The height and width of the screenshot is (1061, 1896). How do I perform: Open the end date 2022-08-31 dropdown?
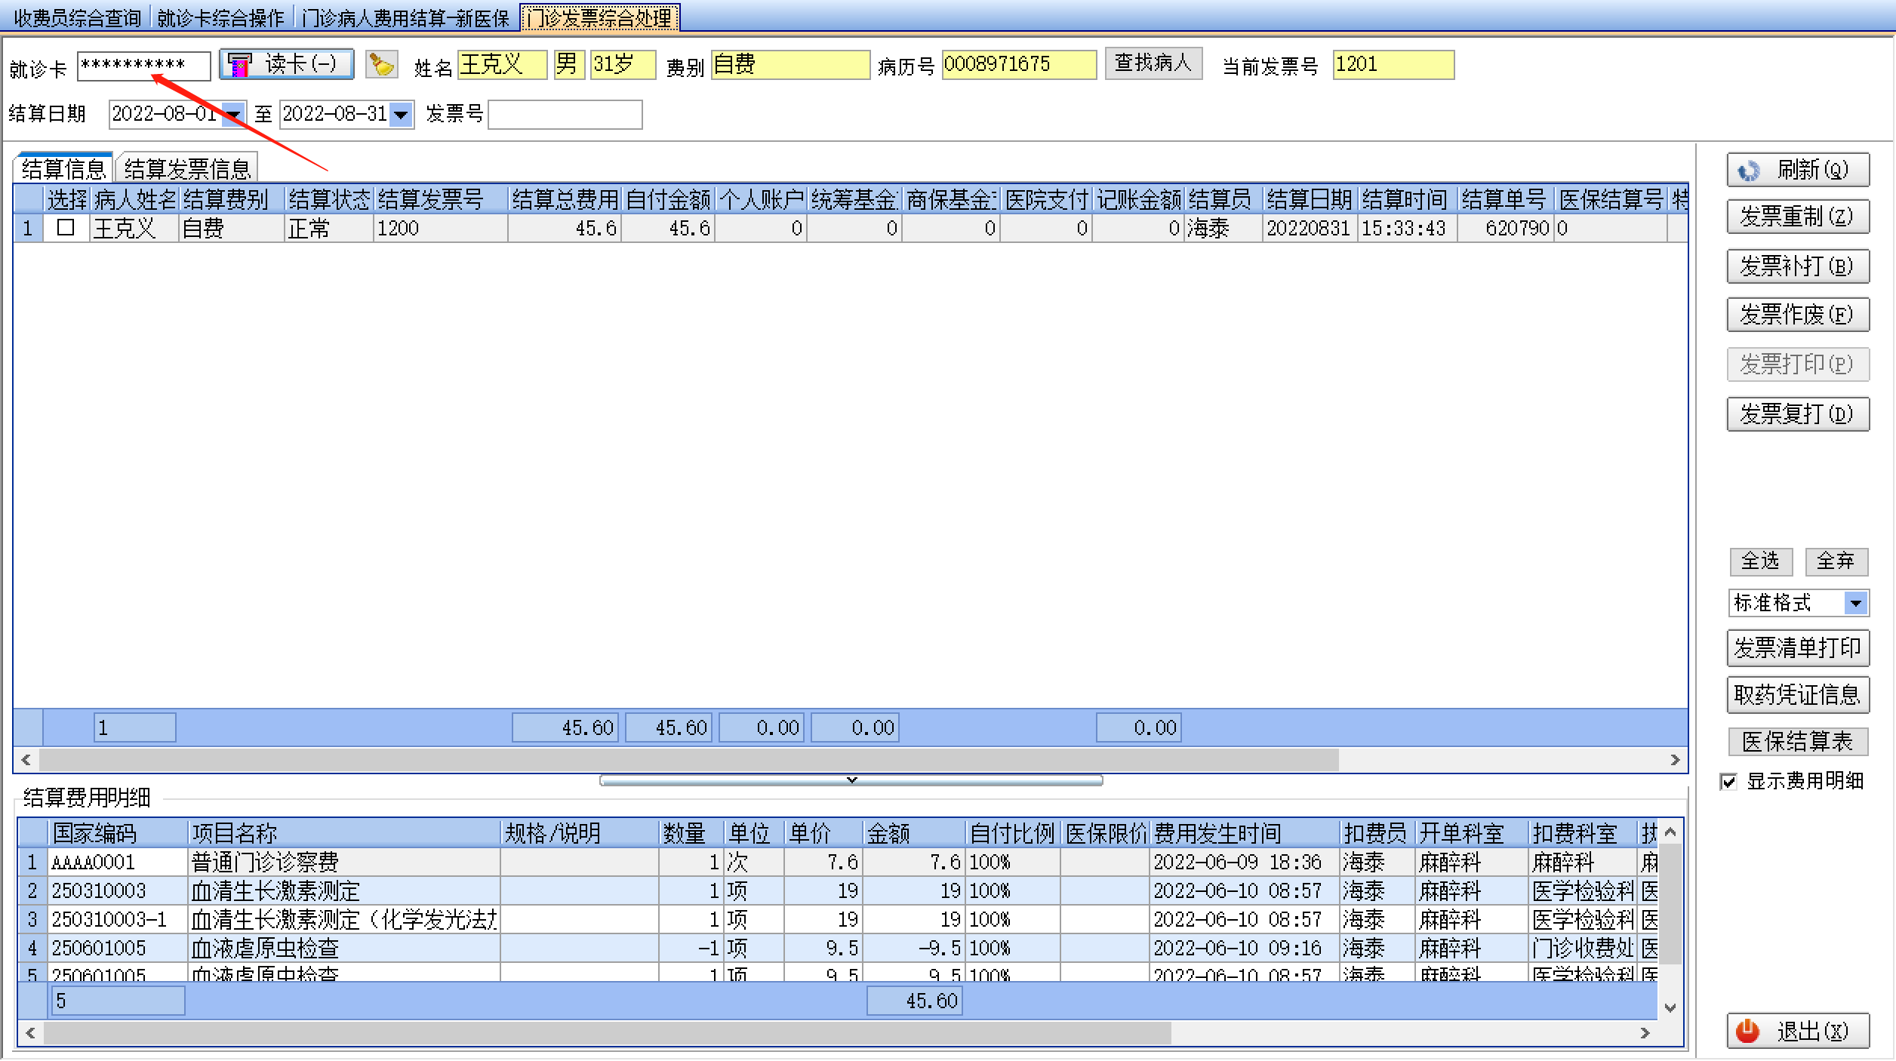point(402,115)
